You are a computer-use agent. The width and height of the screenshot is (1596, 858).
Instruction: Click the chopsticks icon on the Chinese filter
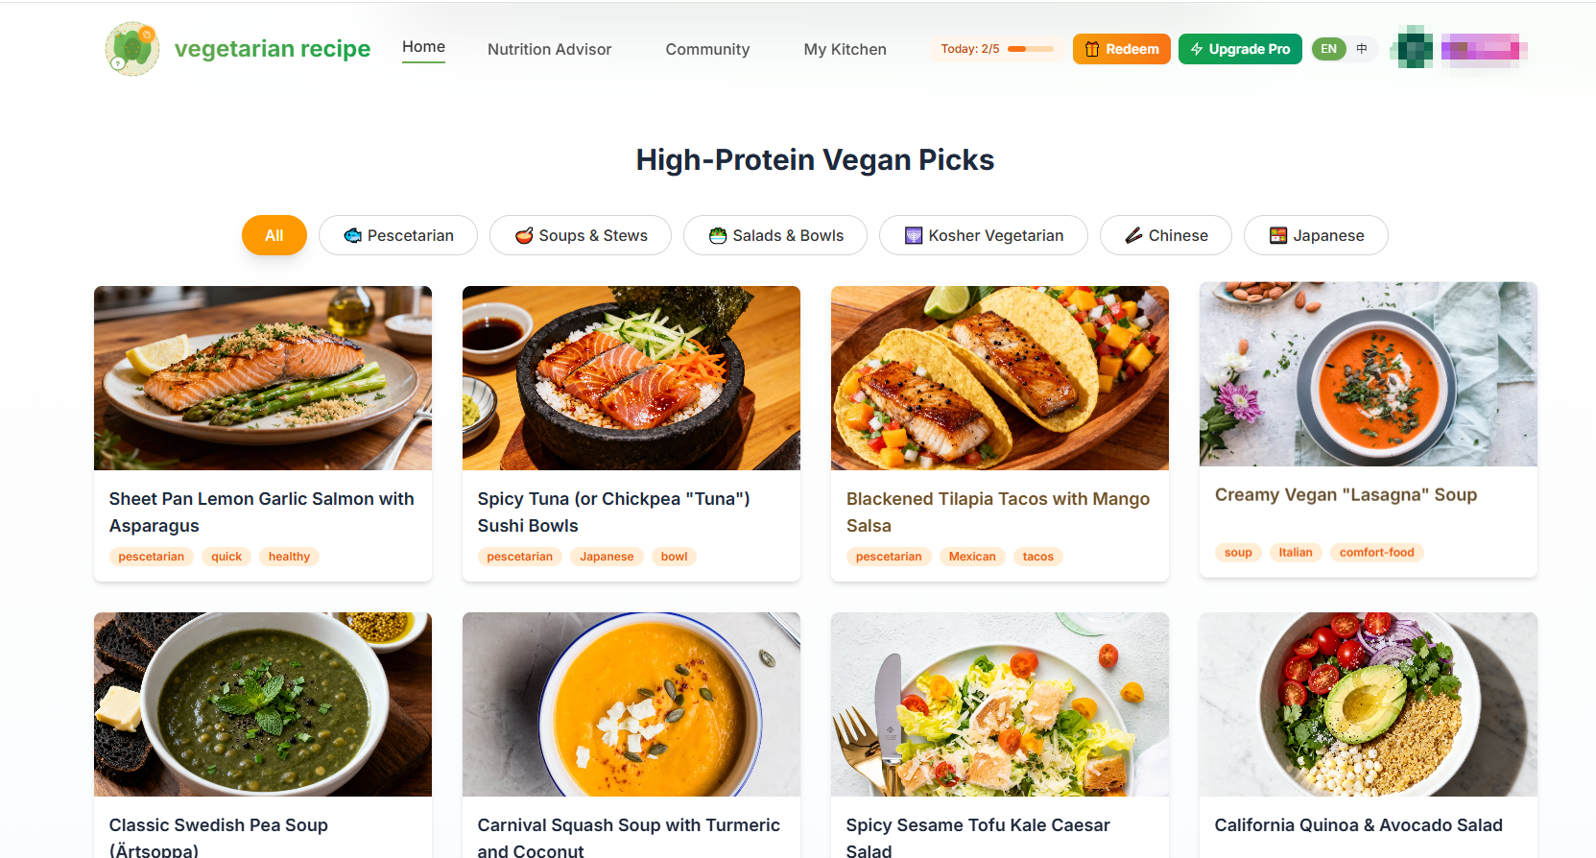(x=1131, y=235)
